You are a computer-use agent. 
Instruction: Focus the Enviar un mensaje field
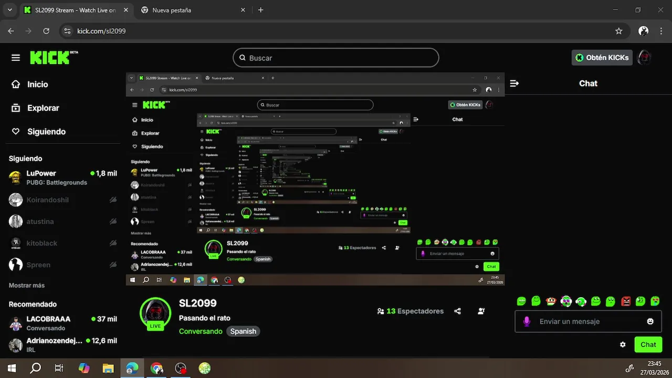(589, 321)
